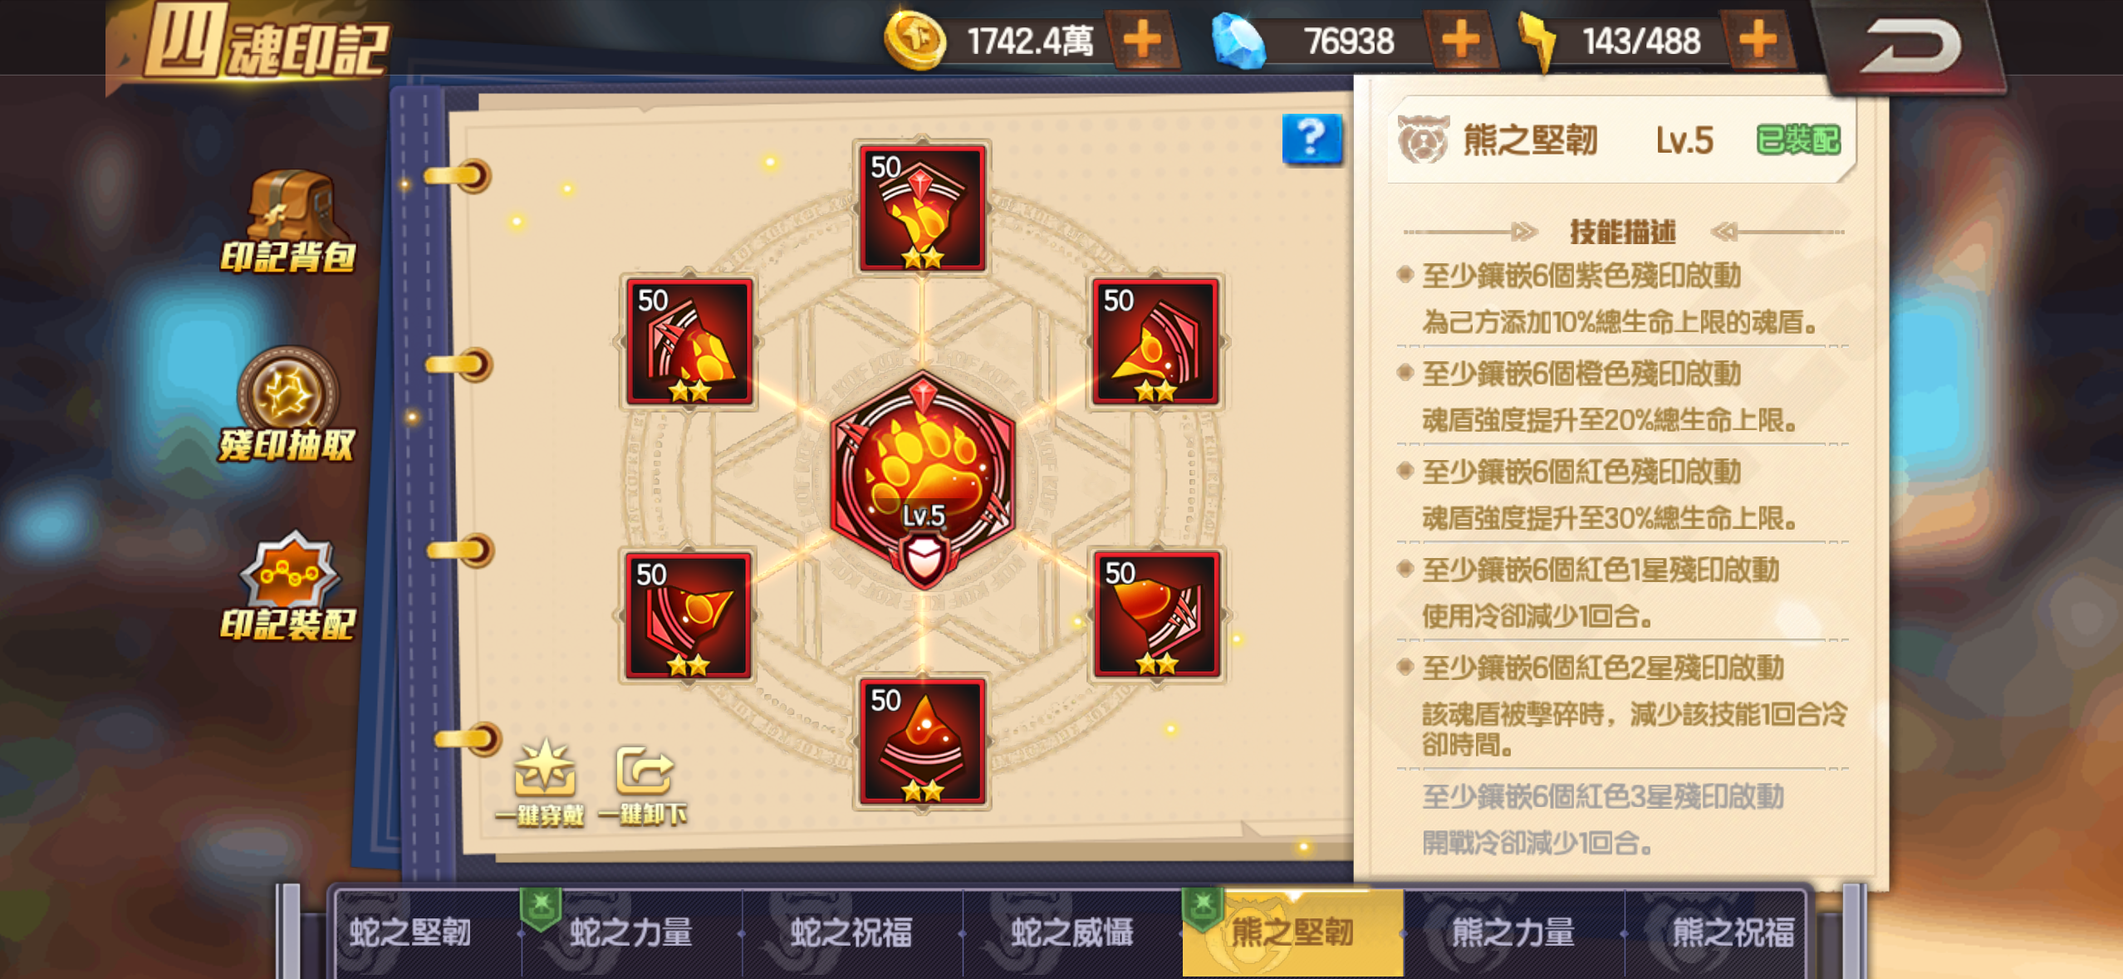This screenshot has height=979, width=2123.
Task: Click the blue question mark help icon
Action: tap(1312, 139)
